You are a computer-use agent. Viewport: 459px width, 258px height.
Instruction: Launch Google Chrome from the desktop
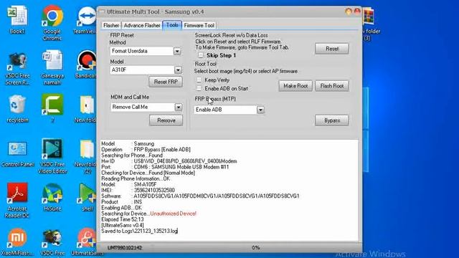(52, 22)
